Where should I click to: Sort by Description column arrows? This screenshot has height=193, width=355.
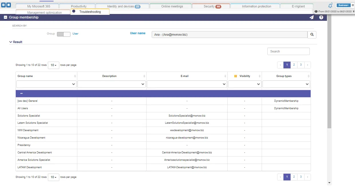(x=144, y=76)
